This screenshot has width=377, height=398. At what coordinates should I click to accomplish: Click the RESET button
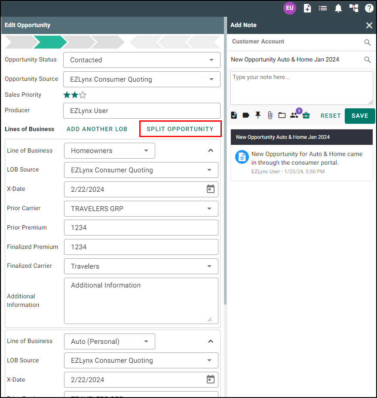[331, 116]
